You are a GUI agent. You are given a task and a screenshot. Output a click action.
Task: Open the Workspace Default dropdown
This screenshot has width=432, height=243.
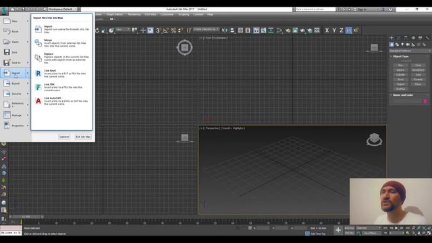point(62,9)
